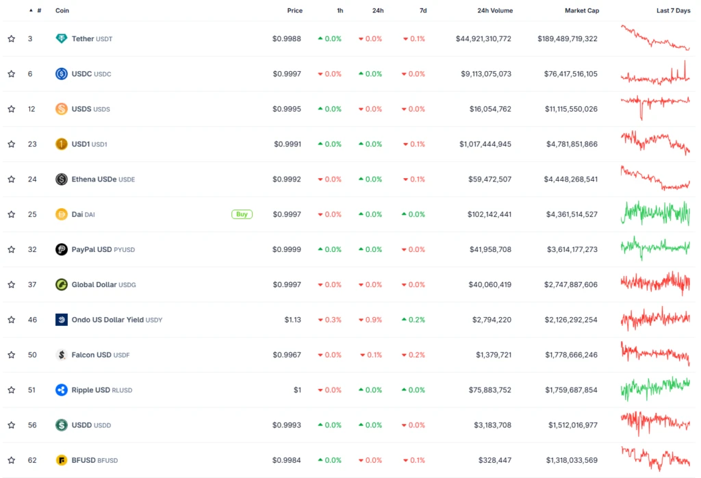Sort by rank using the # header
The height and width of the screenshot is (478, 701).
[39, 10]
